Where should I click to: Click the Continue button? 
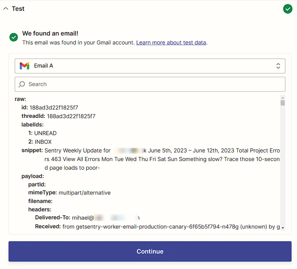pos(150,252)
